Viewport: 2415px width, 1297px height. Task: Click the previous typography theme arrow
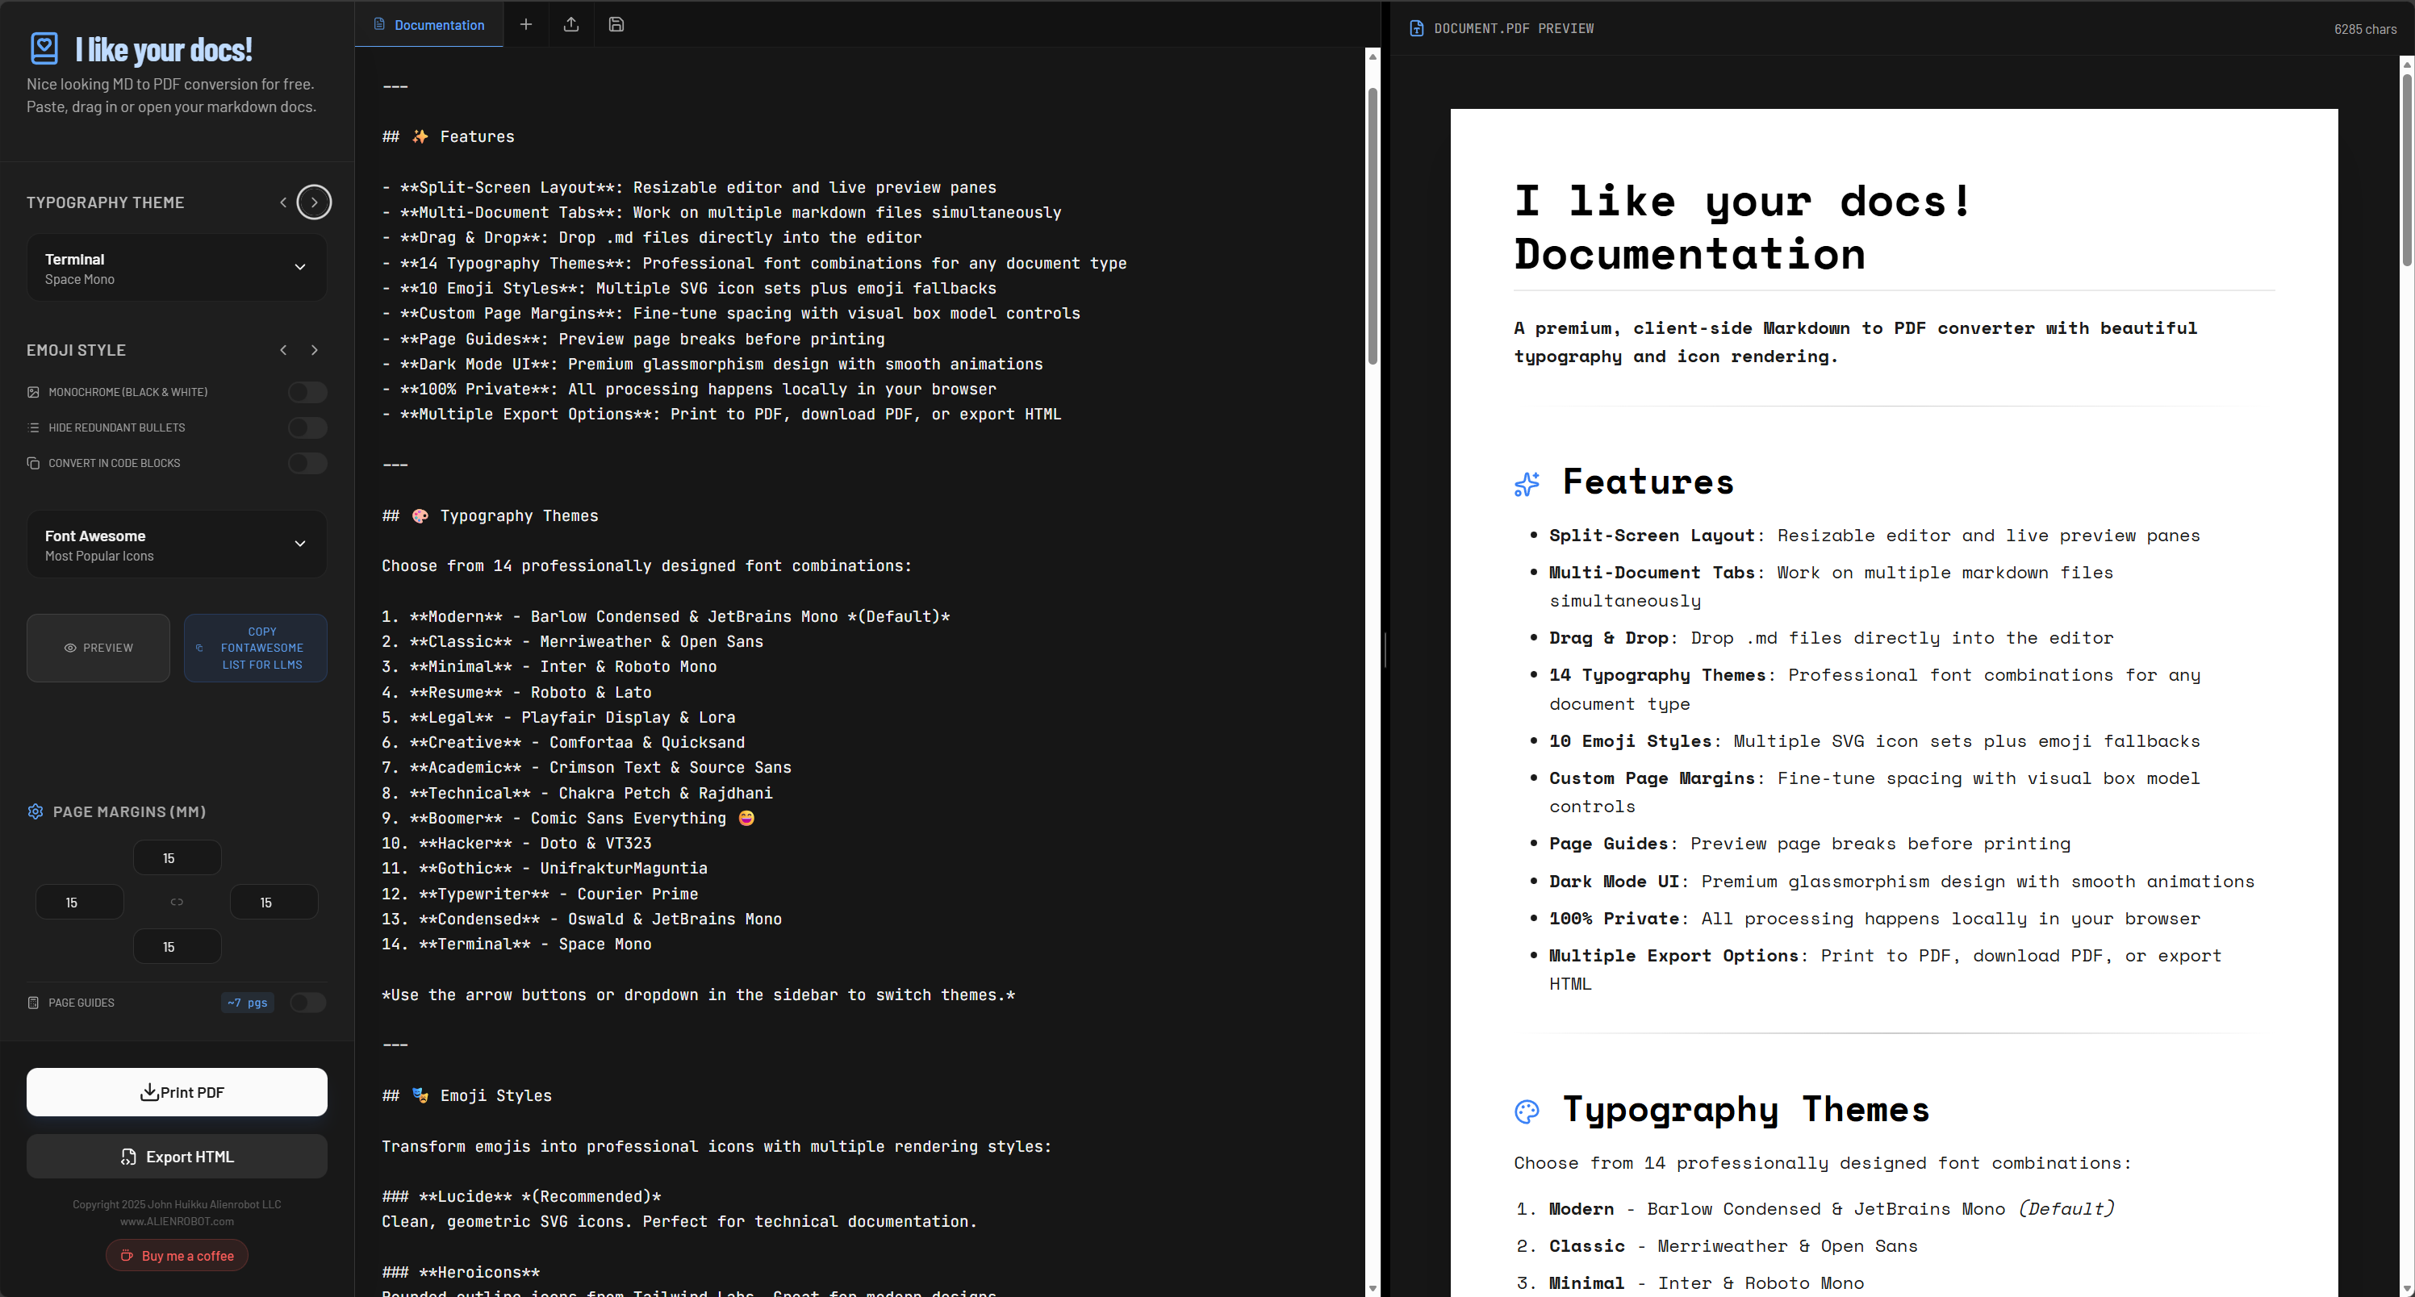[282, 202]
